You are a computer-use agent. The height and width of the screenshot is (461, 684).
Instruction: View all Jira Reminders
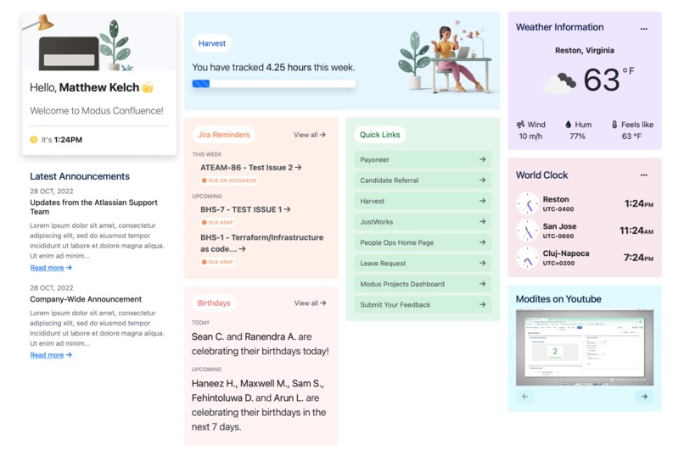tap(310, 135)
